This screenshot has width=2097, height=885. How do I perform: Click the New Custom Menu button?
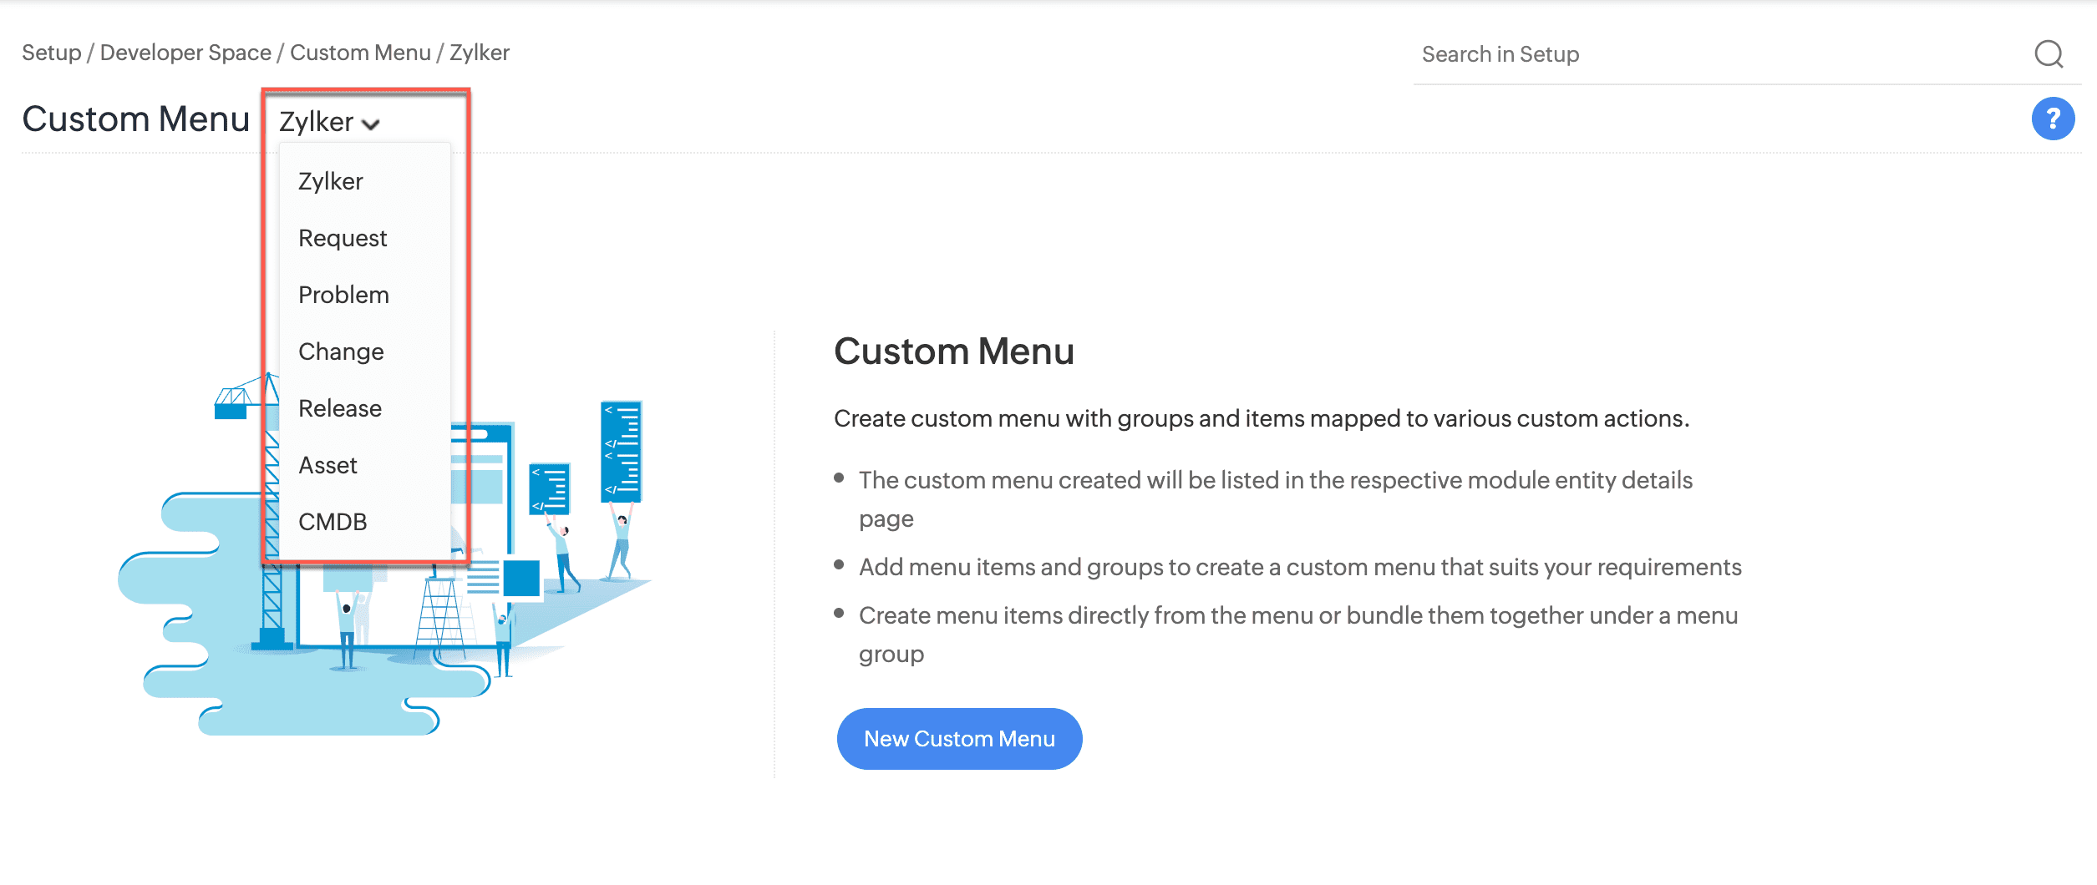click(959, 739)
